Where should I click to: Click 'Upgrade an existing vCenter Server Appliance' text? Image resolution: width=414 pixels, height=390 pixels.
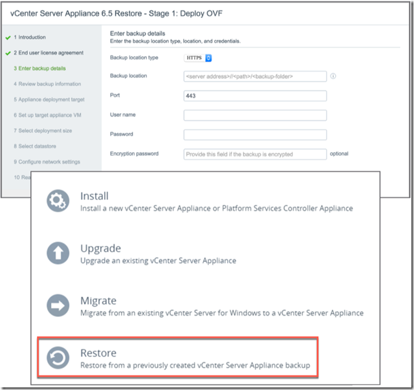pyautogui.click(x=158, y=261)
